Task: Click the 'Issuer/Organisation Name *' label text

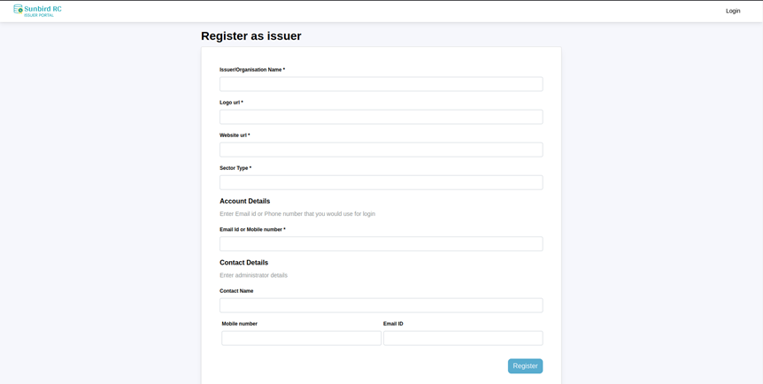Action: click(x=252, y=70)
